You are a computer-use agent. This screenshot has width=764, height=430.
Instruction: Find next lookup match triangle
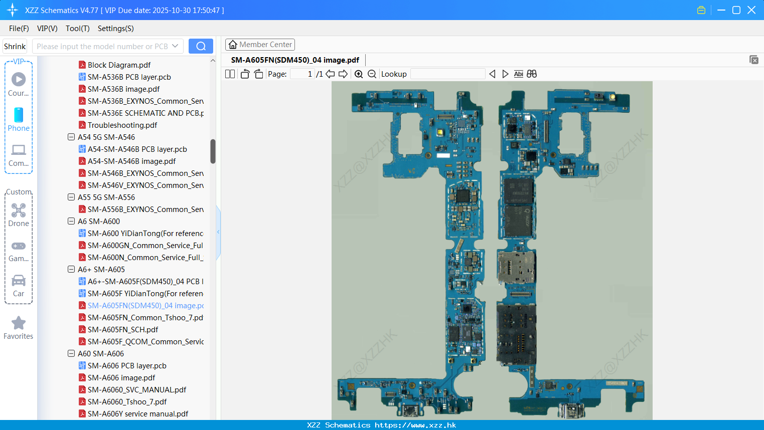[x=505, y=74]
